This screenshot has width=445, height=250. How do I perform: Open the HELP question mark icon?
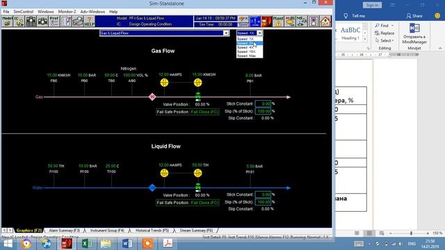(x=89, y=22)
